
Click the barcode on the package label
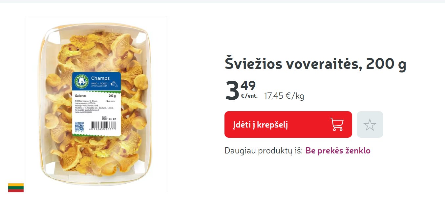103,125
